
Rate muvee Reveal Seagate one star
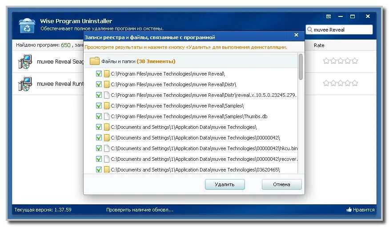326,61
